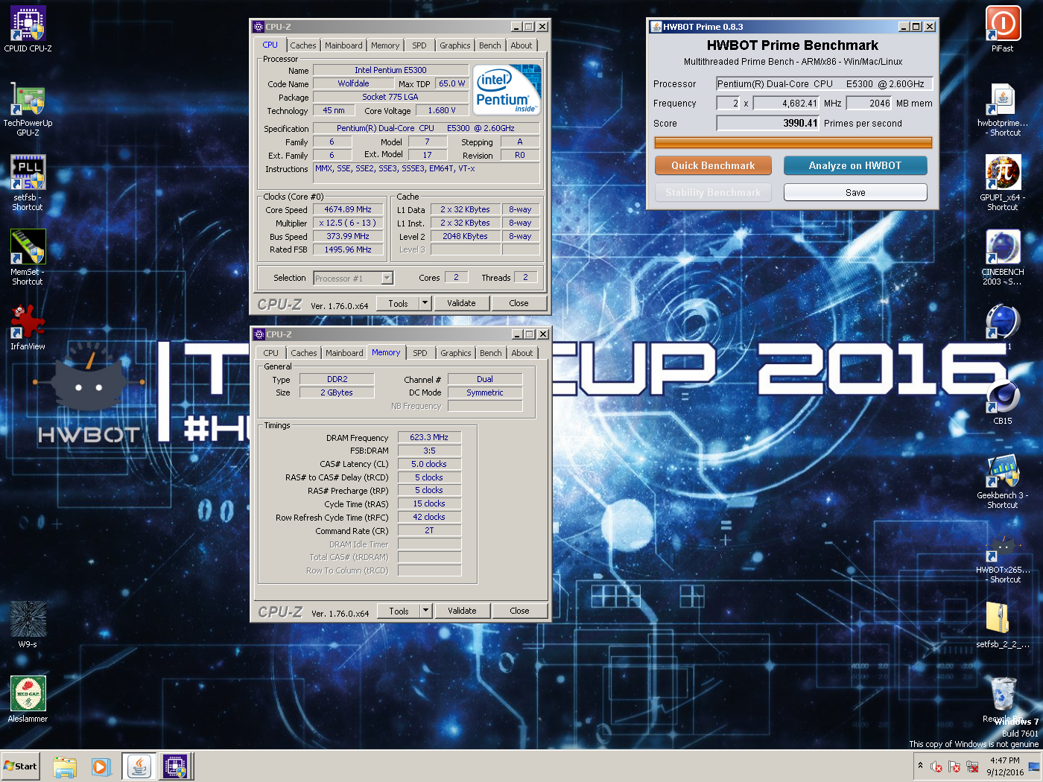
Task: Select Java HWBOT Prime taskbar item
Action: [x=139, y=766]
